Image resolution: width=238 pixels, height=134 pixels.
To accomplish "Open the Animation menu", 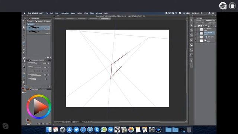I will click(65, 13).
